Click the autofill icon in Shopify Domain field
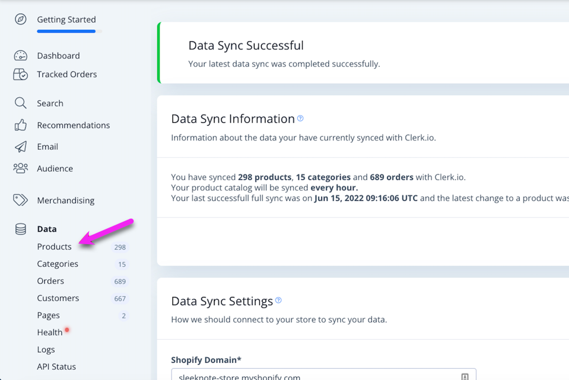 [465, 376]
